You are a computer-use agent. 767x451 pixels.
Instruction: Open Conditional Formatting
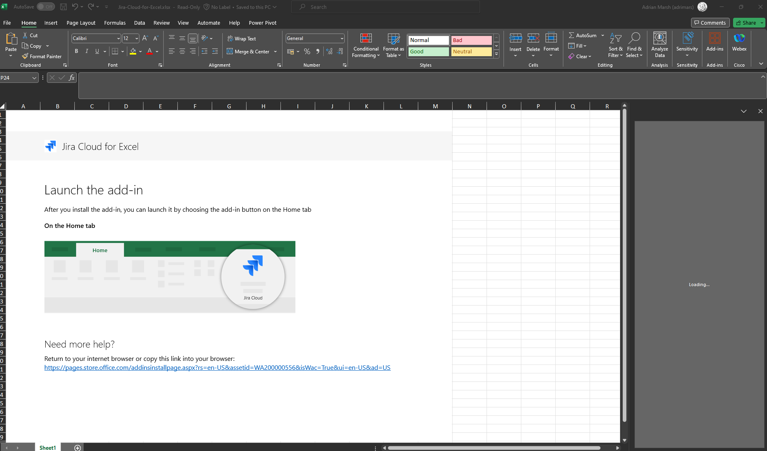(366, 45)
